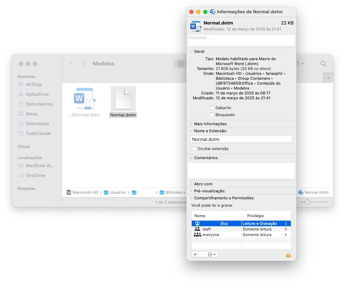The width and height of the screenshot is (345, 285).
Task: Click Usuários in the Finder path bar
Action: [118, 192]
